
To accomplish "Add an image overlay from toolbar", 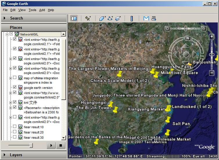I will click(118, 18).
